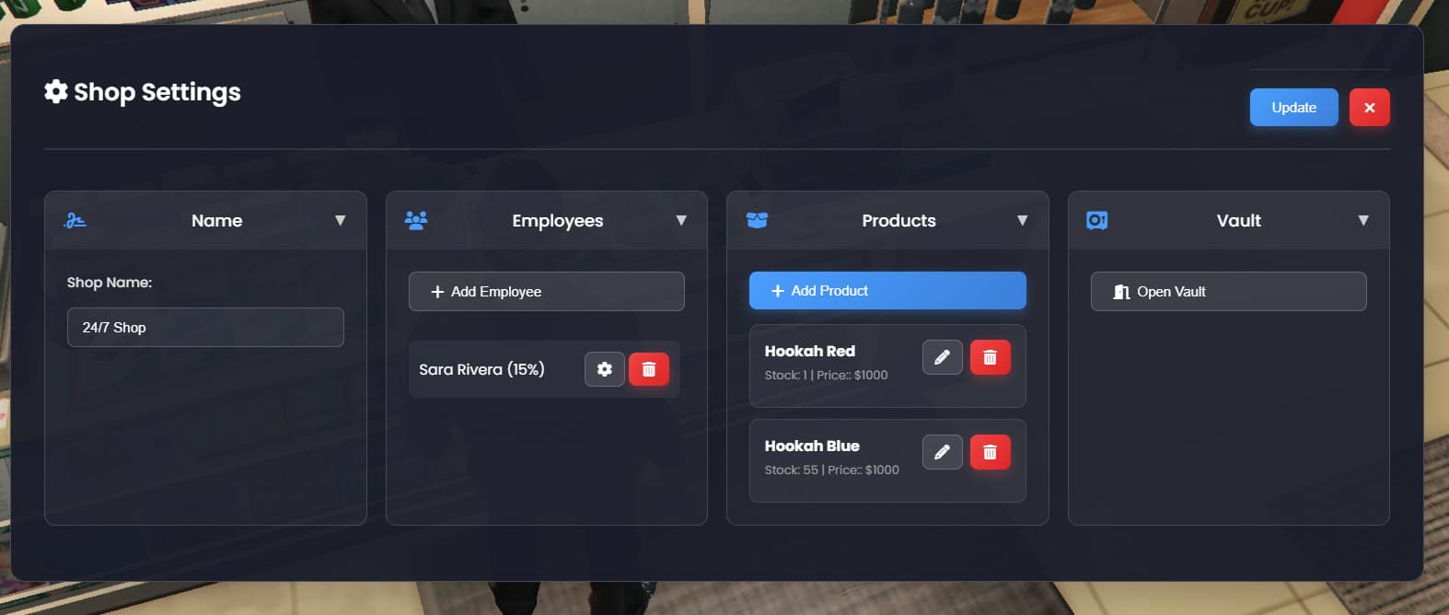
Task: Click the Add Product button
Action: [887, 290]
